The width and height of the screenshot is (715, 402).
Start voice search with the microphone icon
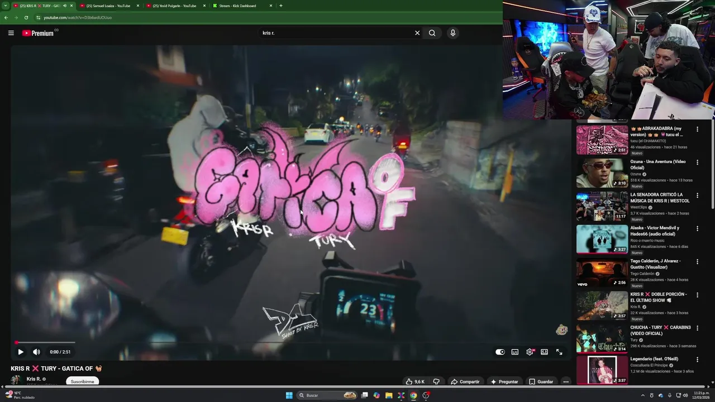pos(452,33)
